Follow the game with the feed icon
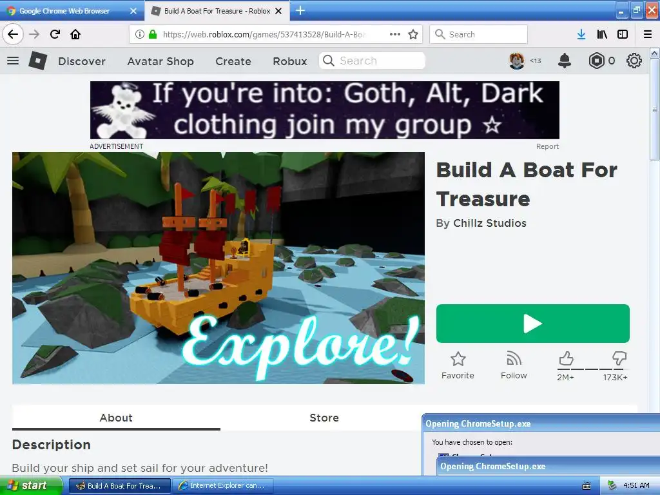Viewport: 660px width, 495px height. click(514, 359)
